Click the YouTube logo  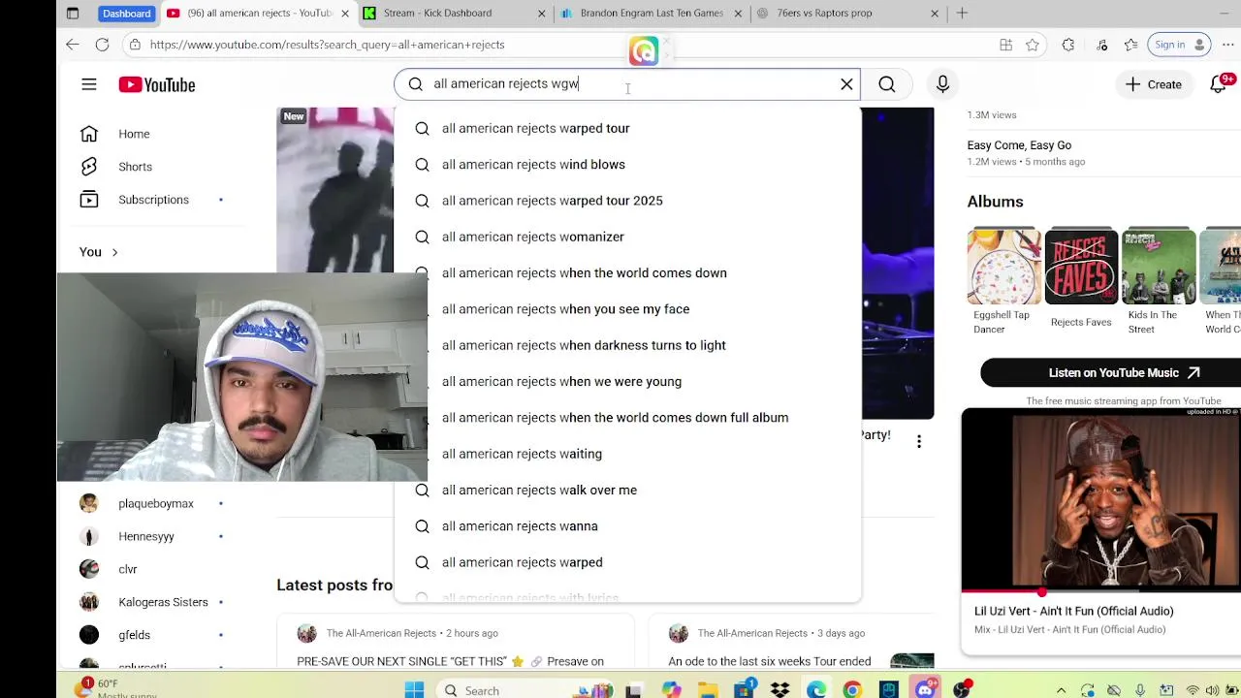157,85
